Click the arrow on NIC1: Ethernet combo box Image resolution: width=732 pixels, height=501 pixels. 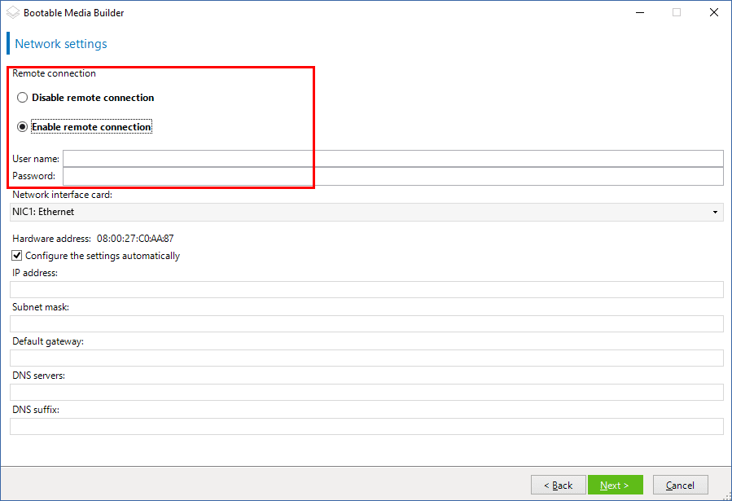(x=715, y=213)
